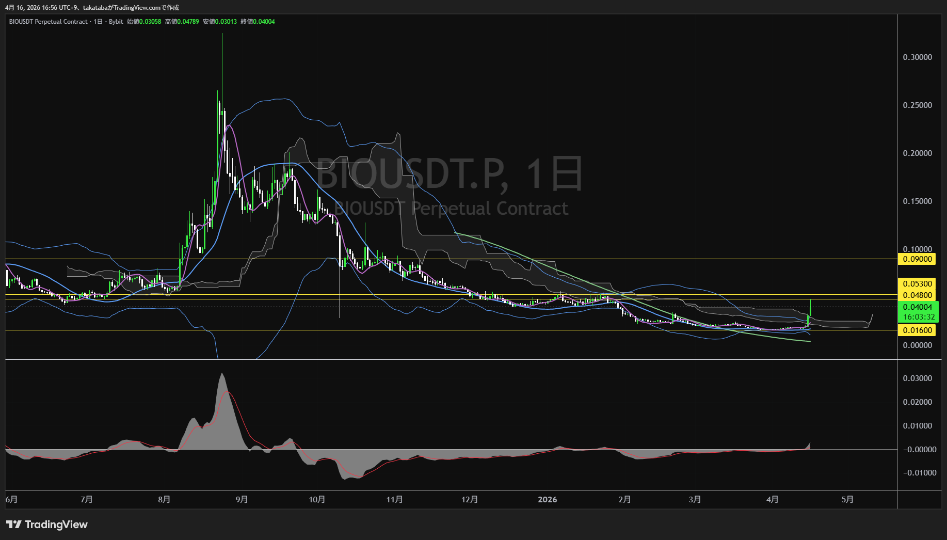Select the 0.05300 yellow price label
The width and height of the screenshot is (947, 540).
(917, 284)
